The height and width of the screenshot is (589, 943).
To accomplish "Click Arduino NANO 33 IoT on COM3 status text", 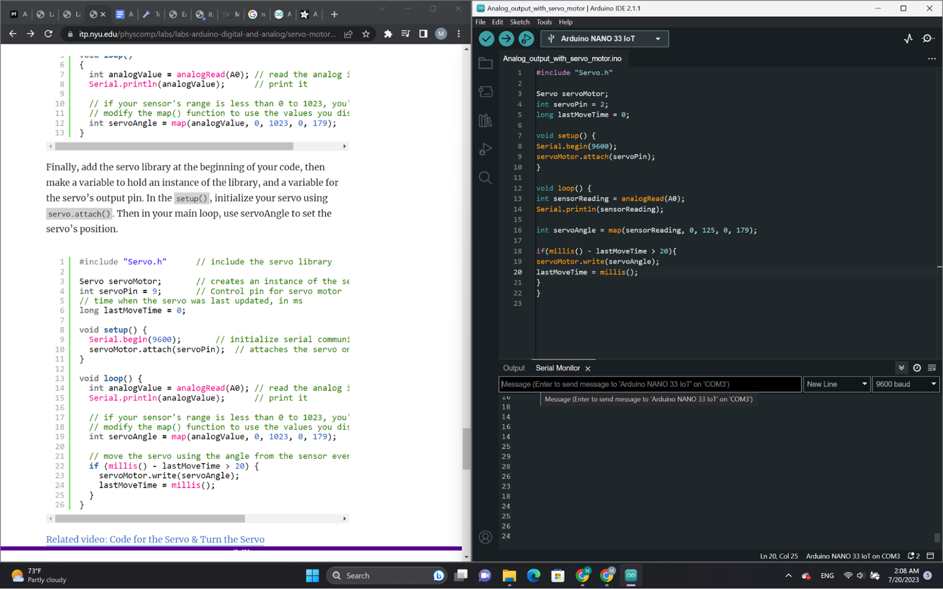I will [x=853, y=556].
